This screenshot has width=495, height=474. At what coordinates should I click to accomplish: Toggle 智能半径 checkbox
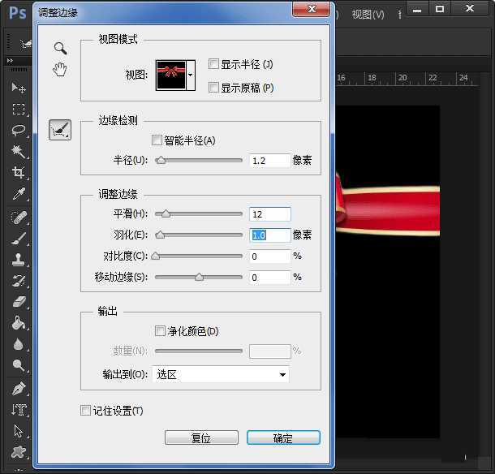(157, 140)
